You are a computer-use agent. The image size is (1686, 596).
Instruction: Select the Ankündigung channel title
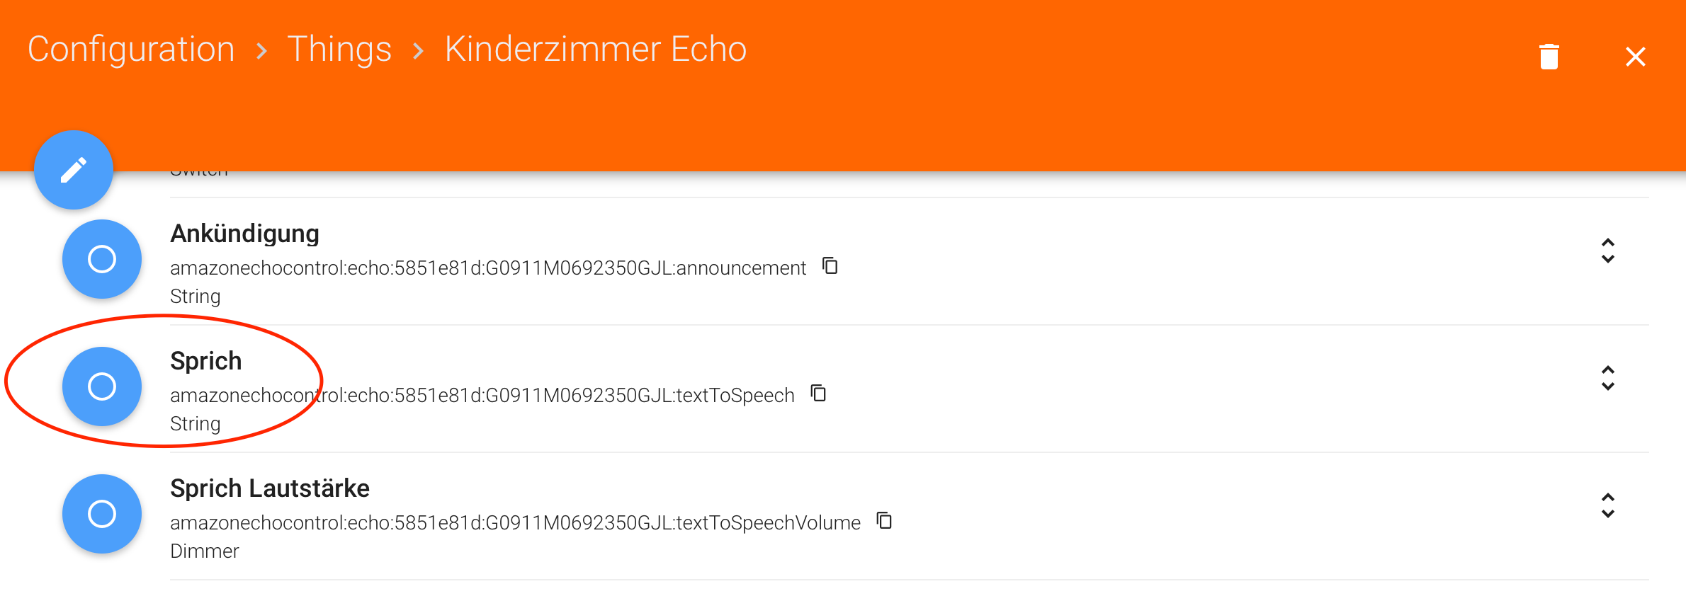(244, 234)
